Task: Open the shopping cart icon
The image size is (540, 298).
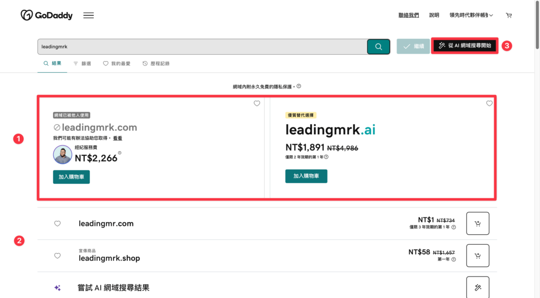Action: pos(509,15)
